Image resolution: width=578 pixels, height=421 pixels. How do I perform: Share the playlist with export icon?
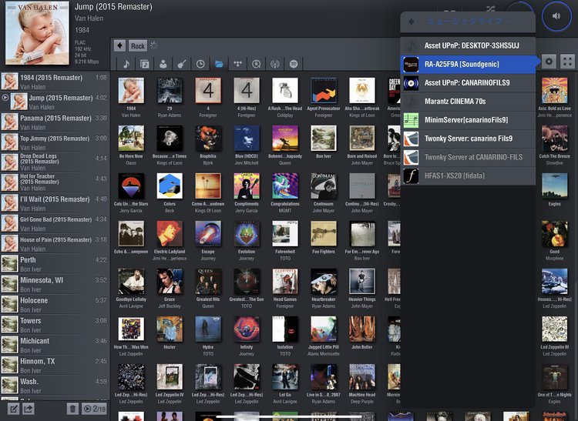point(29,409)
